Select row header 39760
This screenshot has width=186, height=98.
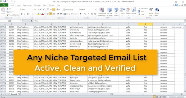(3, 44)
